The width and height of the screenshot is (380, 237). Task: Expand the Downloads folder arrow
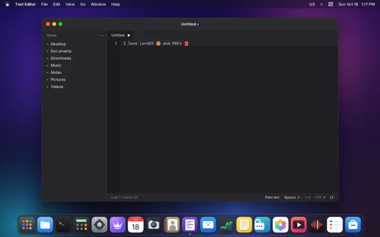coord(47,58)
